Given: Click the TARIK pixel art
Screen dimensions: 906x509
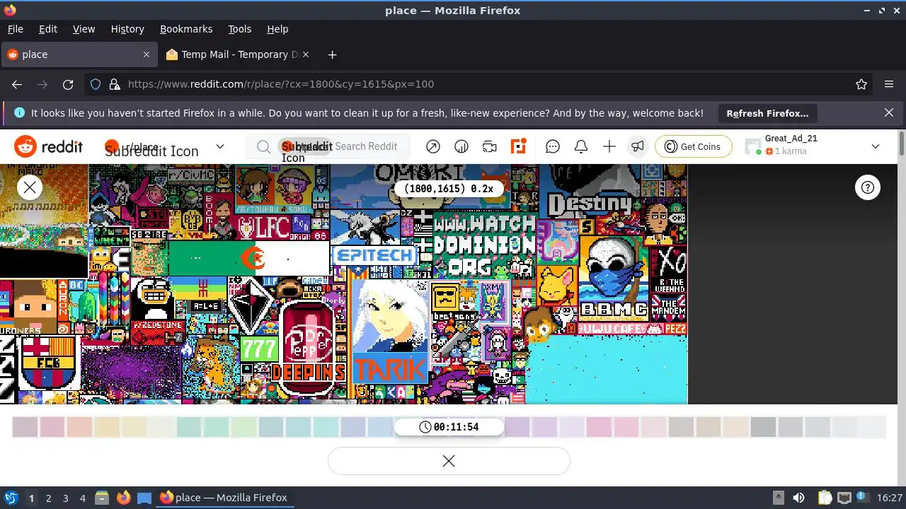Looking at the screenshot, I should [390, 369].
